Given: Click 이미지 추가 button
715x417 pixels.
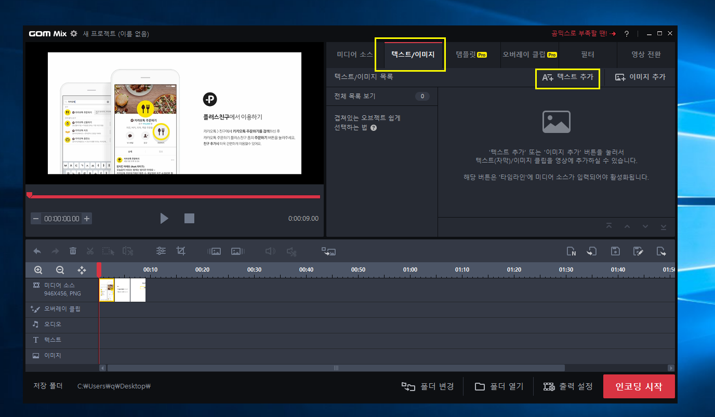Looking at the screenshot, I should tap(640, 77).
